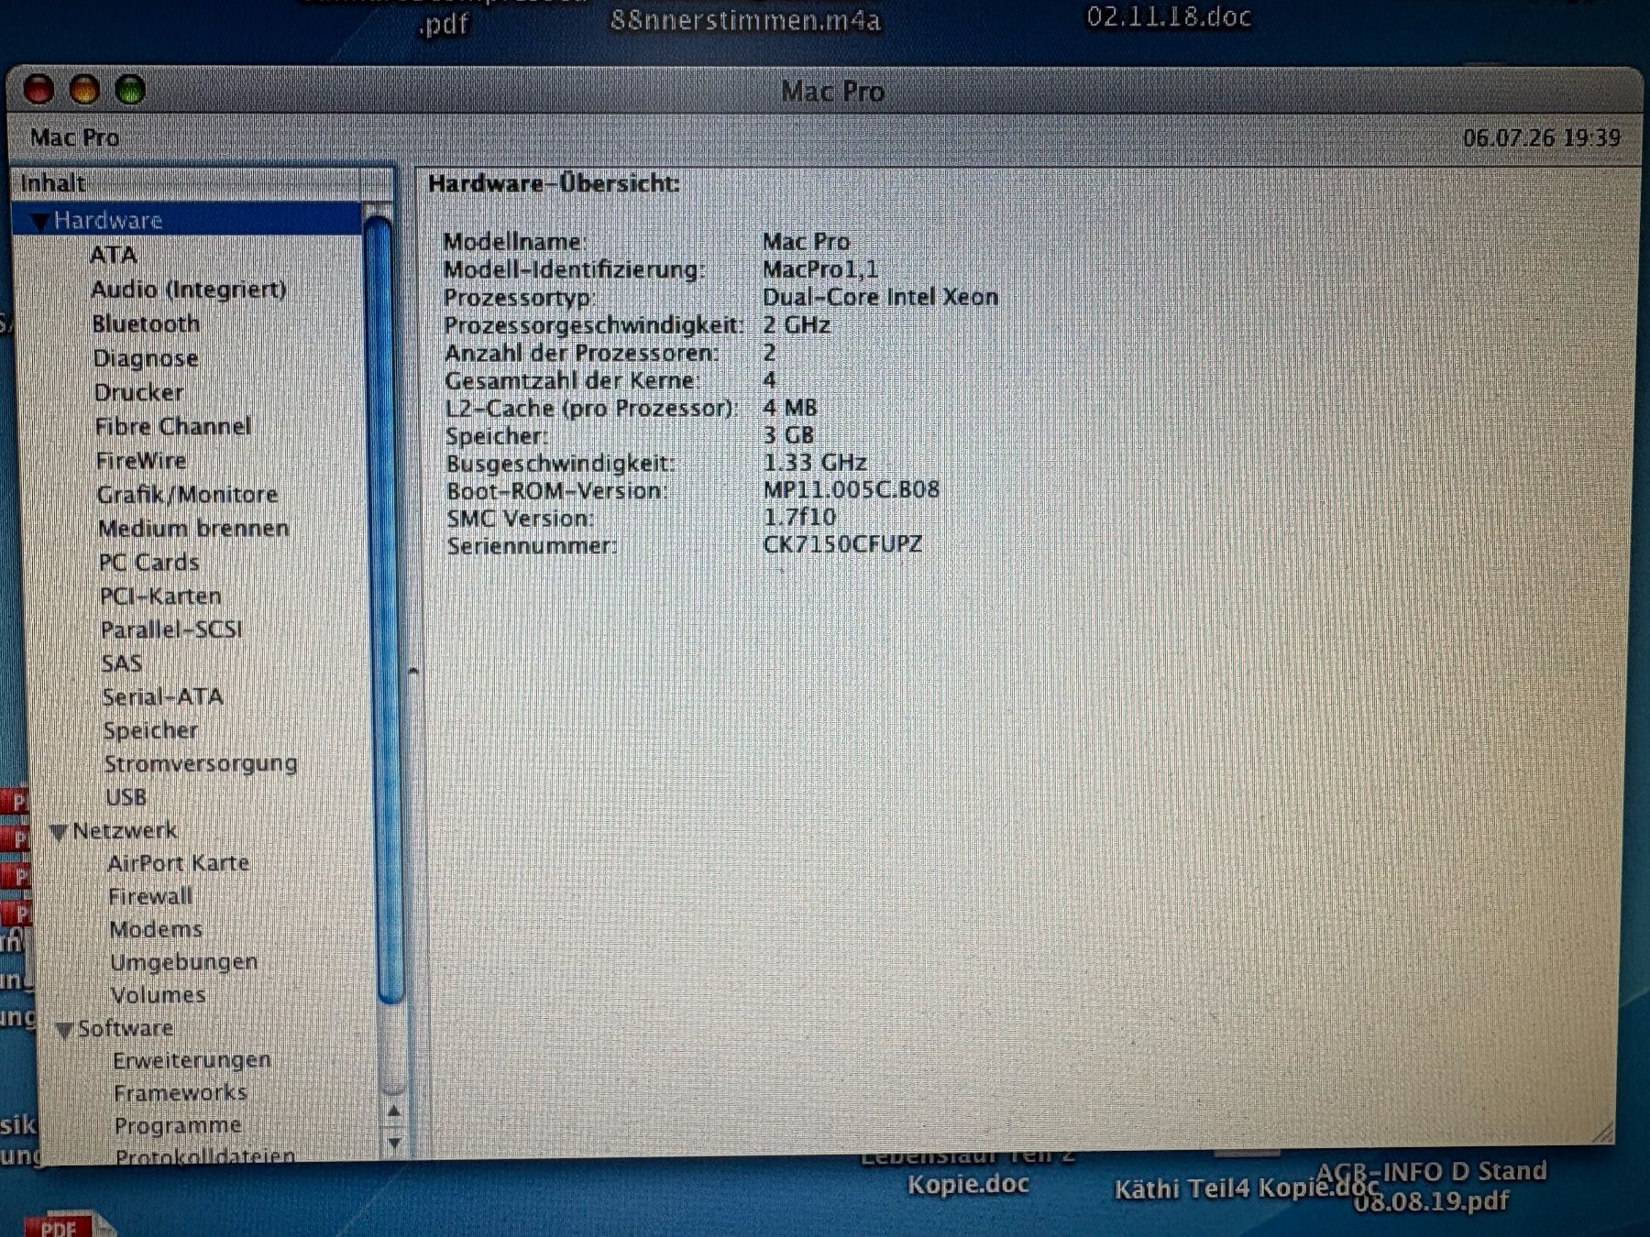Close the Mac Pro window
The width and height of the screenshot is (1650, 1237).
(x=38, y=90)
